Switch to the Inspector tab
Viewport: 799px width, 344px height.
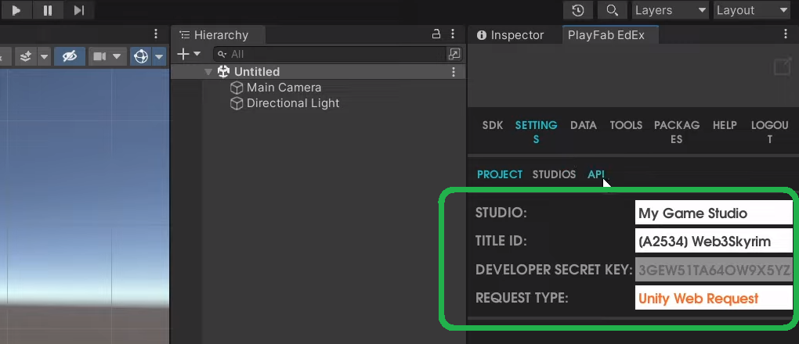pos(510,35)
